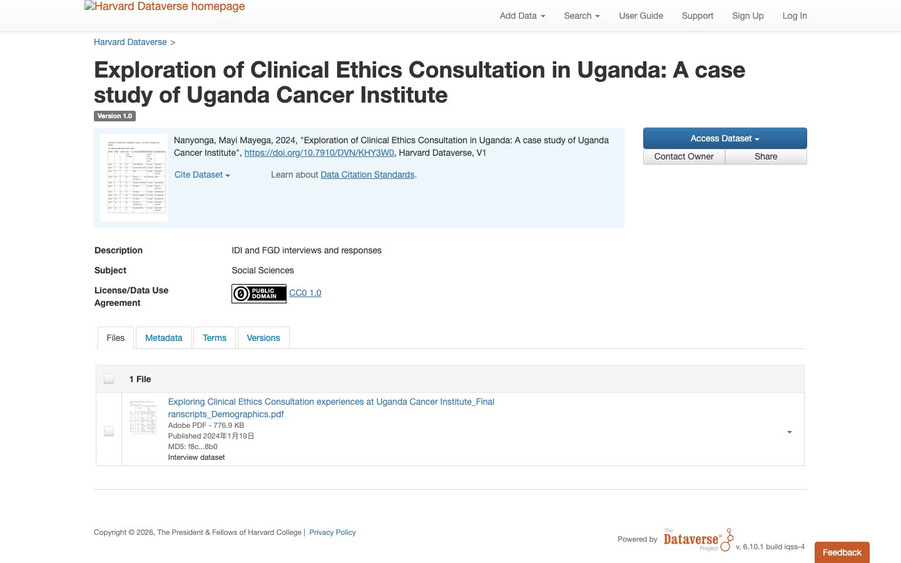
Task: Open the Add Data menu
Action: click(522, 16)
